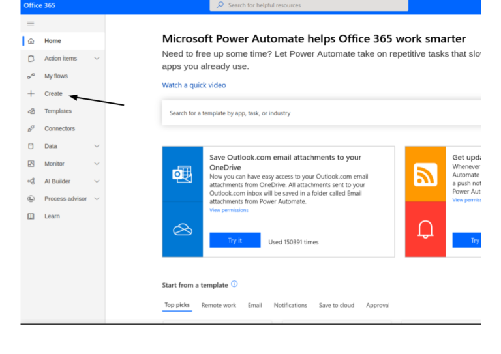Expand the AI Builder chevron
Image resolution: width=501 pixels, height=354 pixels.
click(x=97, y=181)
